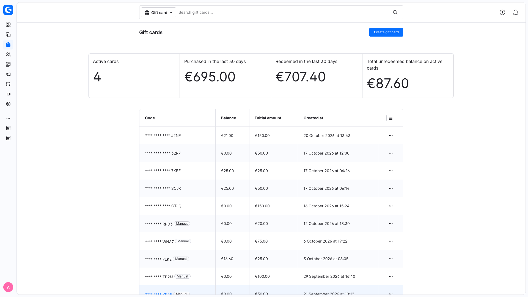
Task: Open the Catalogues section in the sidebar
Action: coord(8,35)
